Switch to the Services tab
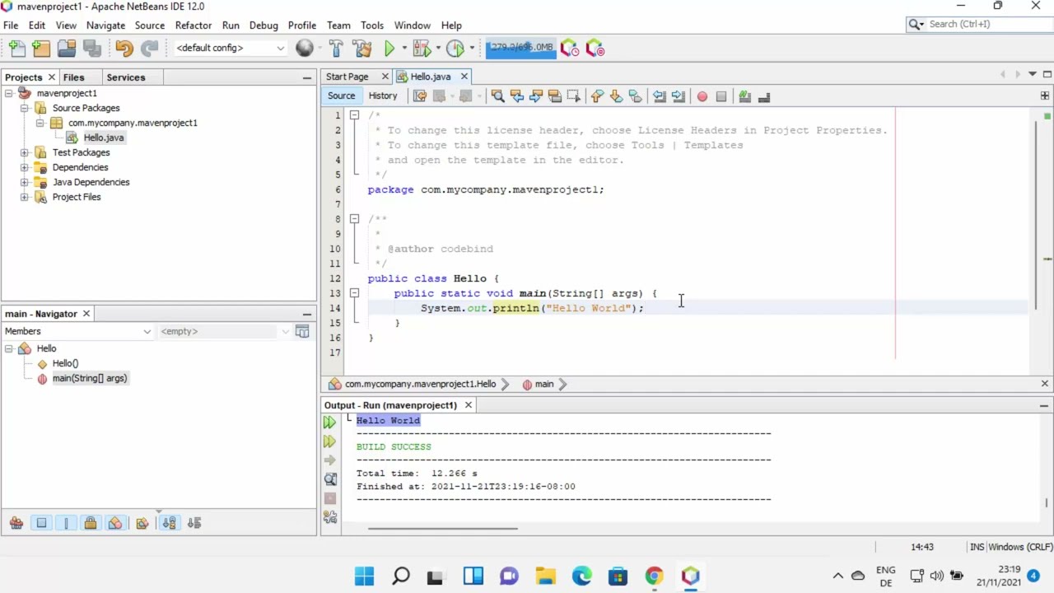This screenshot has width=1054, height=593. (x=126, y=77)
